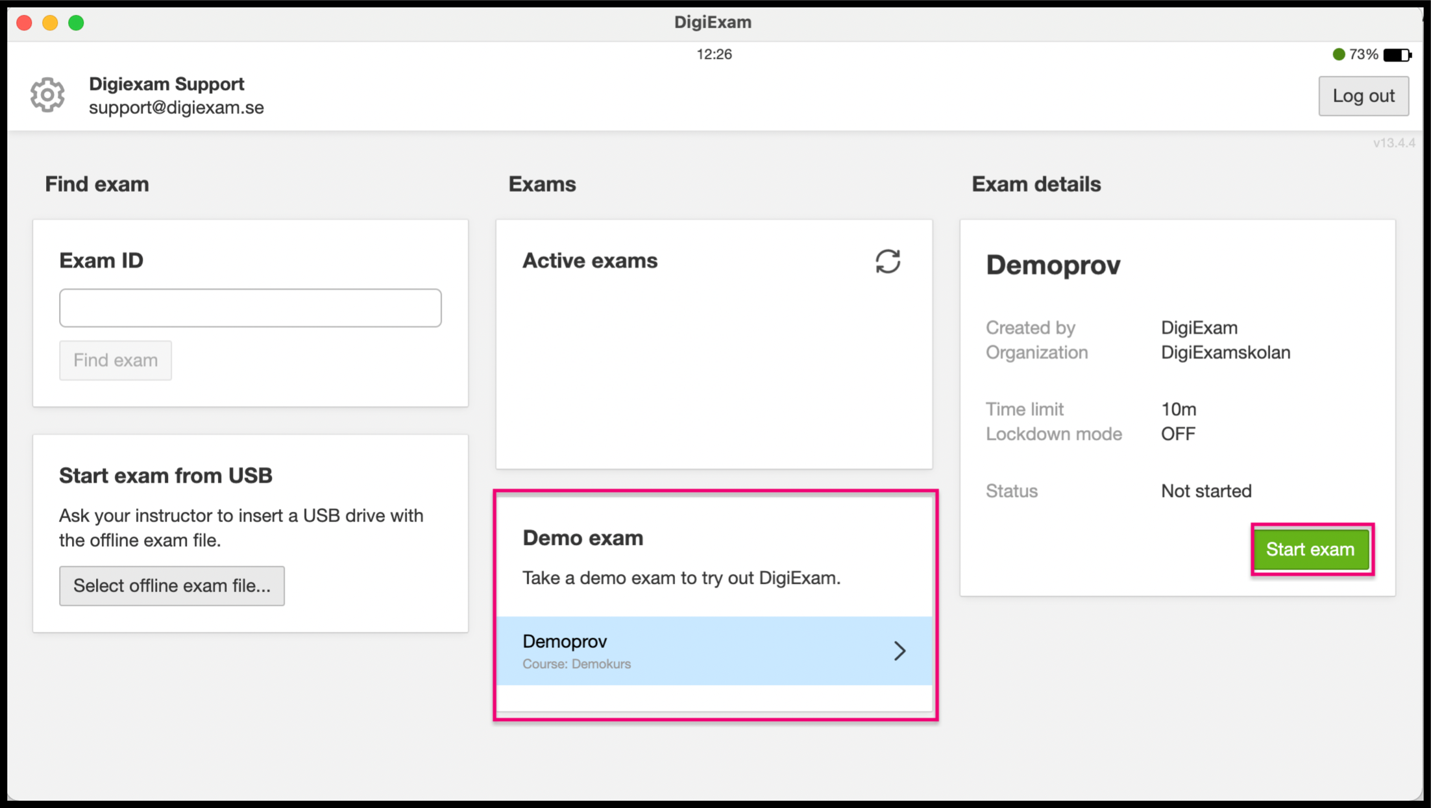1431x808 pixels.
Task: Click the support@digiexam.se email text
Action: coord(177,108)
